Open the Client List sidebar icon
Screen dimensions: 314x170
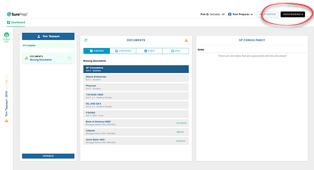[7, 37]
